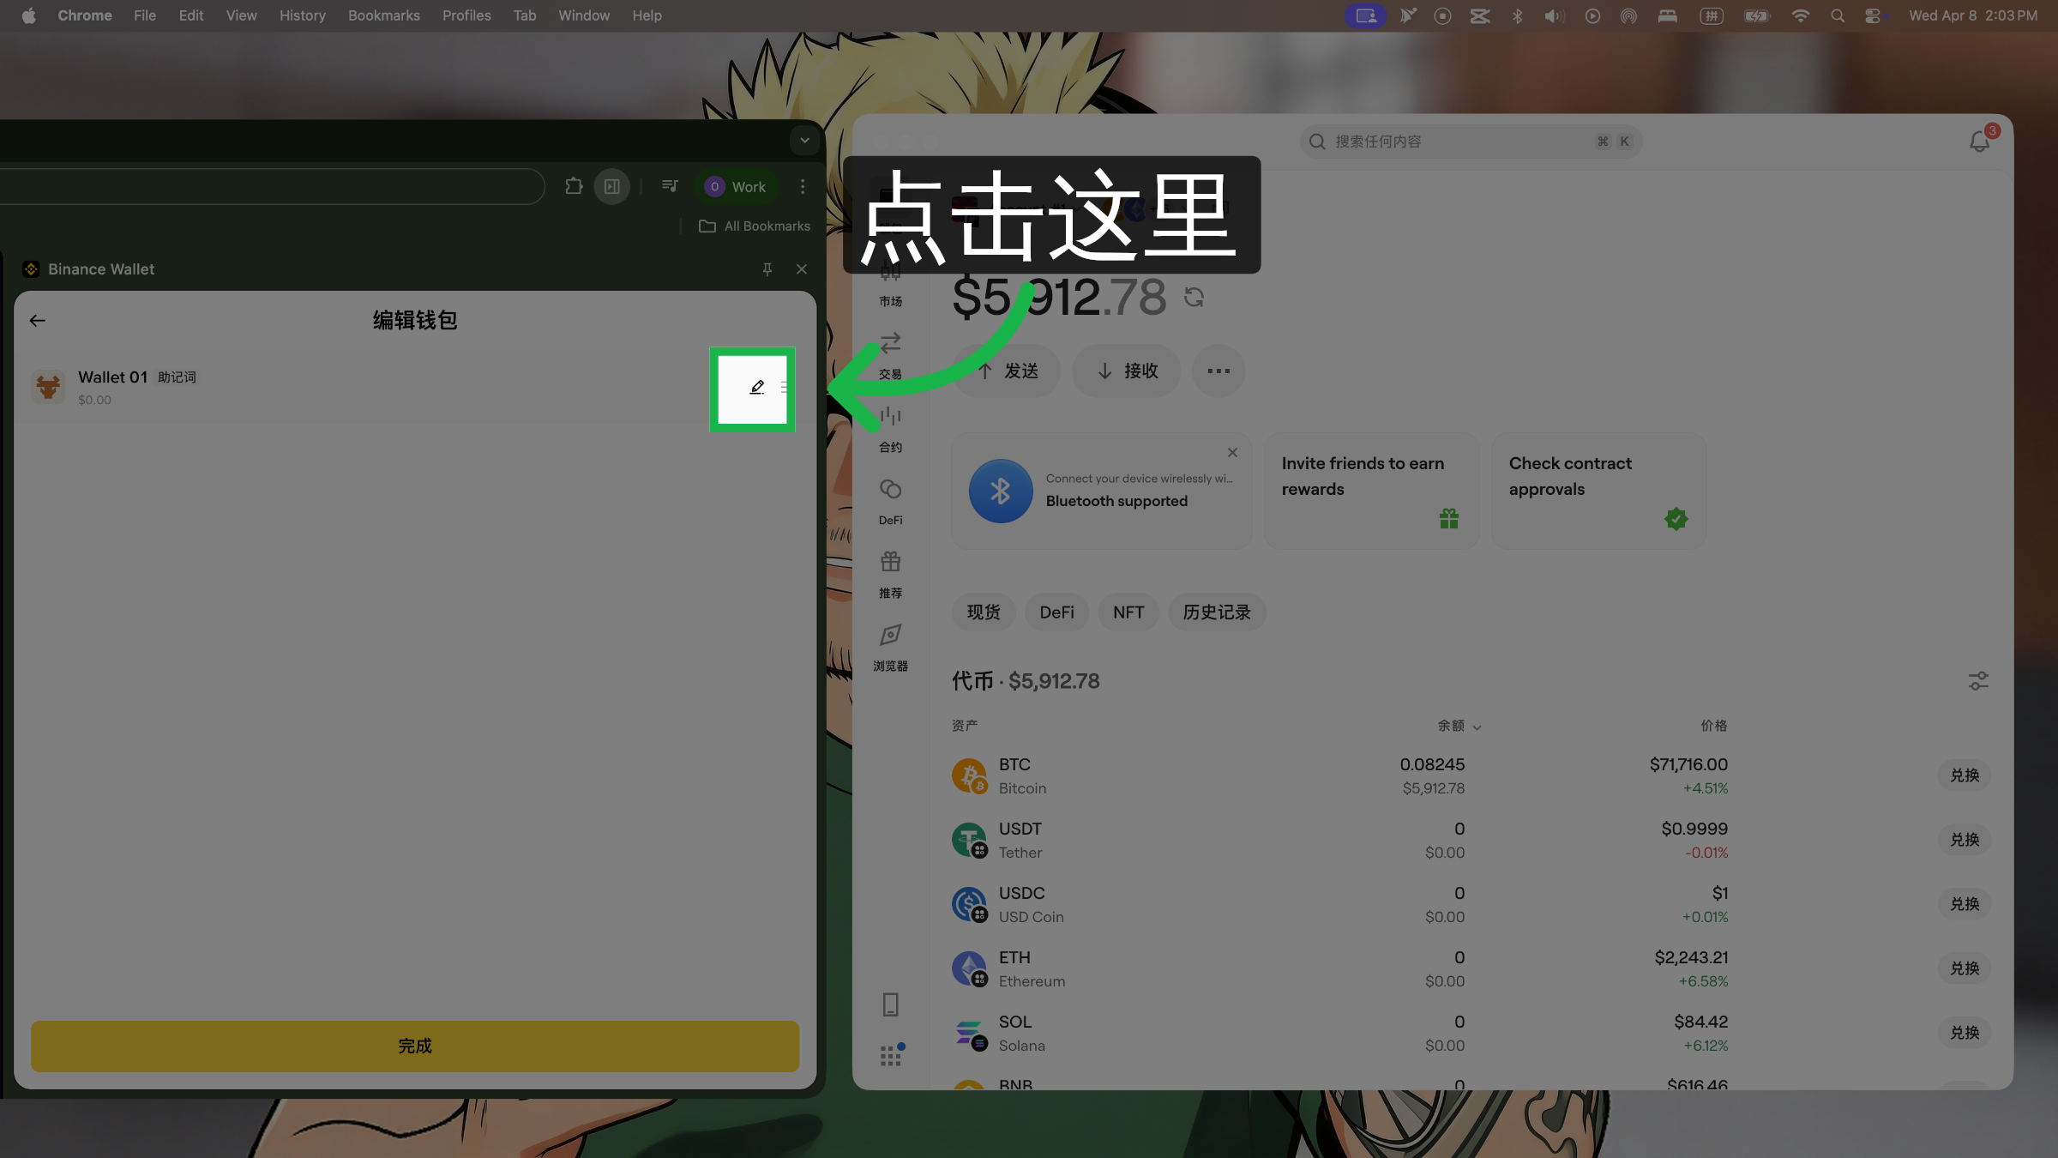The width and height of the screenshot is (2058, 1158).
Task: Open Control Center in menu bar
Action: pos(1874,15)
